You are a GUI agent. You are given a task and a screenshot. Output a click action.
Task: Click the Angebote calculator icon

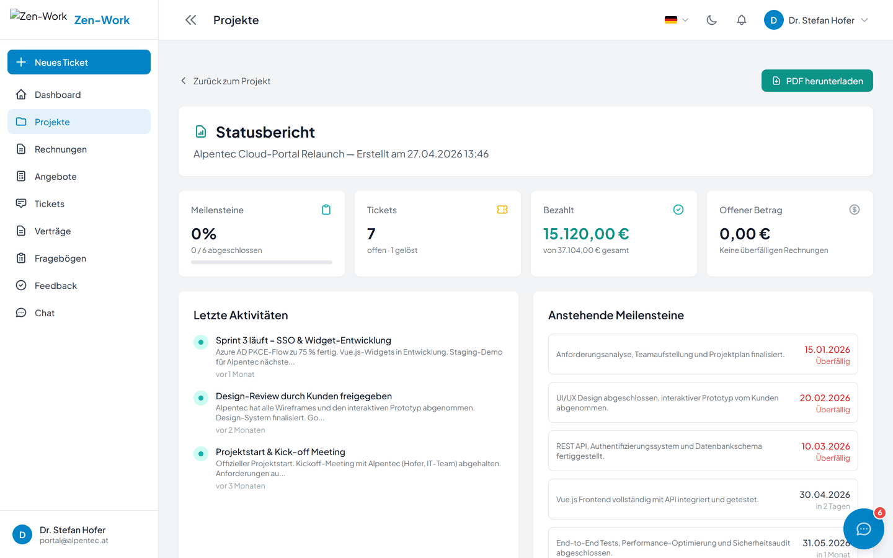tap(21, 176)
